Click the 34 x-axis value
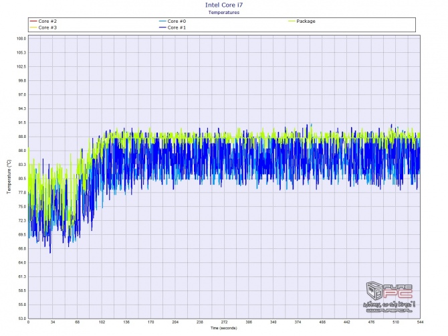Image resolution: width=448 pixels, height=336 pixels. pyautogui.click(x=53, y=322)
